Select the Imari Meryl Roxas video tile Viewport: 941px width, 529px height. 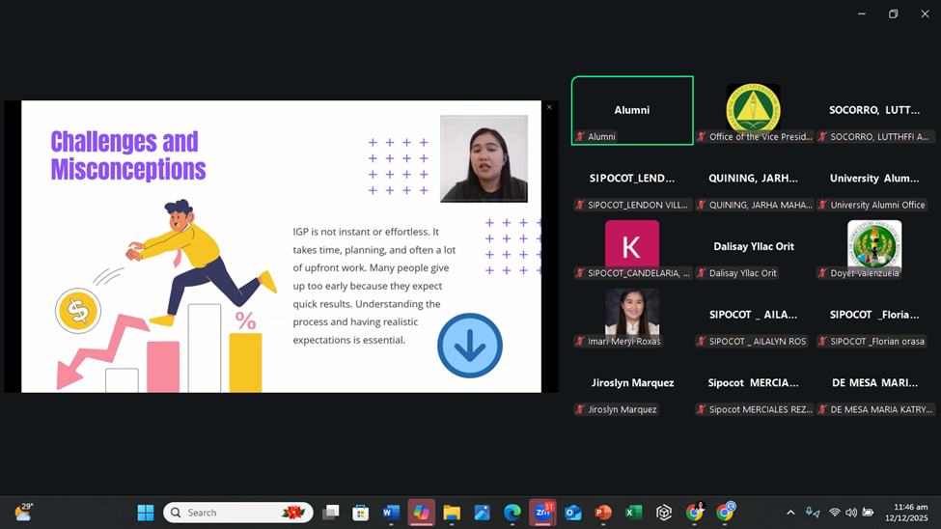pyautogui.click(x=632, y=314)
